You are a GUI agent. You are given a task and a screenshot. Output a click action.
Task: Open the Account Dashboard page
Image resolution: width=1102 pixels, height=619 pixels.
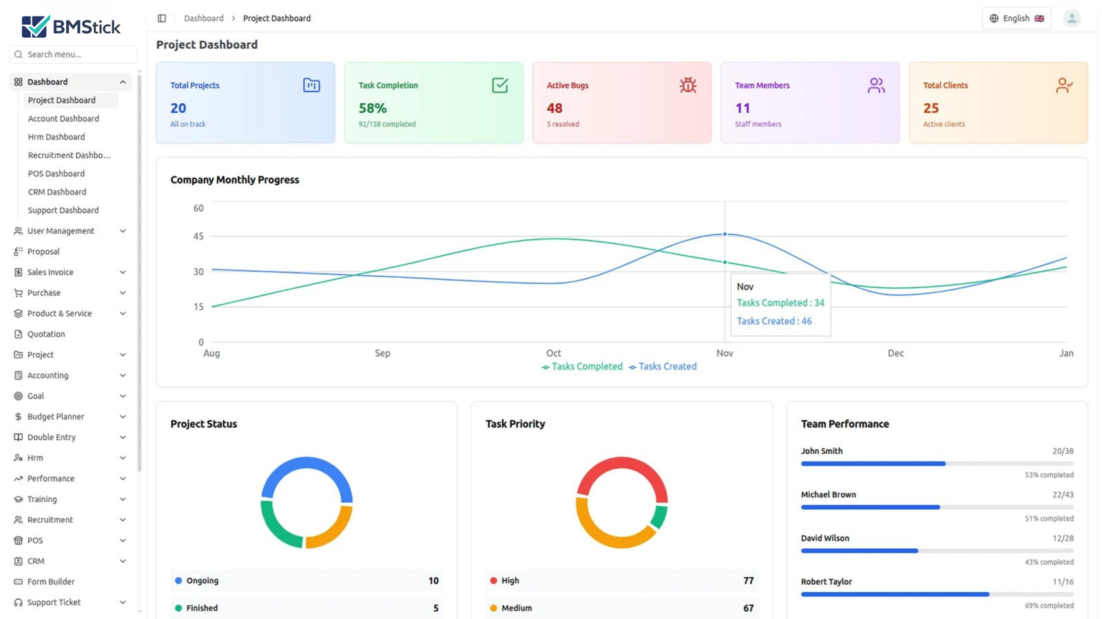coord(63,118)
